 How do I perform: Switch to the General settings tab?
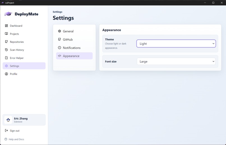74,31
